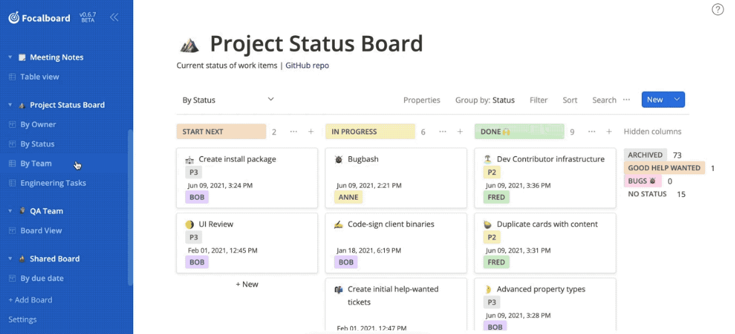Open DONE column options menu
This screenshot has width=735, height=334.
tap(592, 132)
